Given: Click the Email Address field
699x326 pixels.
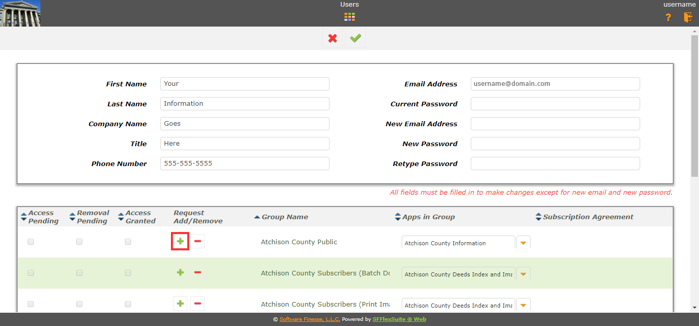Looking at the screenshot, I should pyautogui.click(x=555, y=84).
